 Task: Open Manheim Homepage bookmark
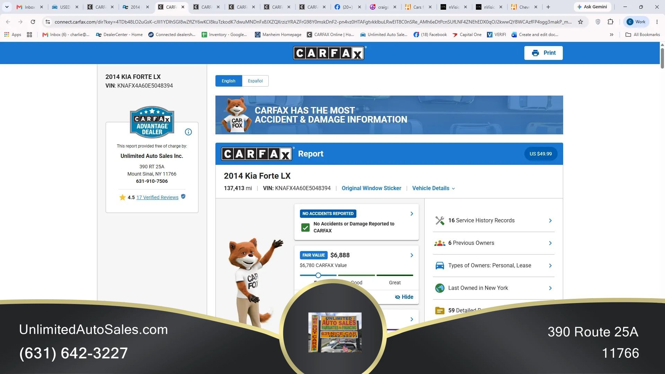278,35
